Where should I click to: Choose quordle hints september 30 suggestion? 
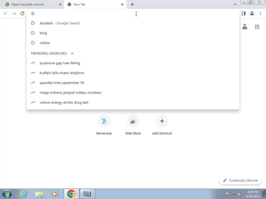point(133,83)
